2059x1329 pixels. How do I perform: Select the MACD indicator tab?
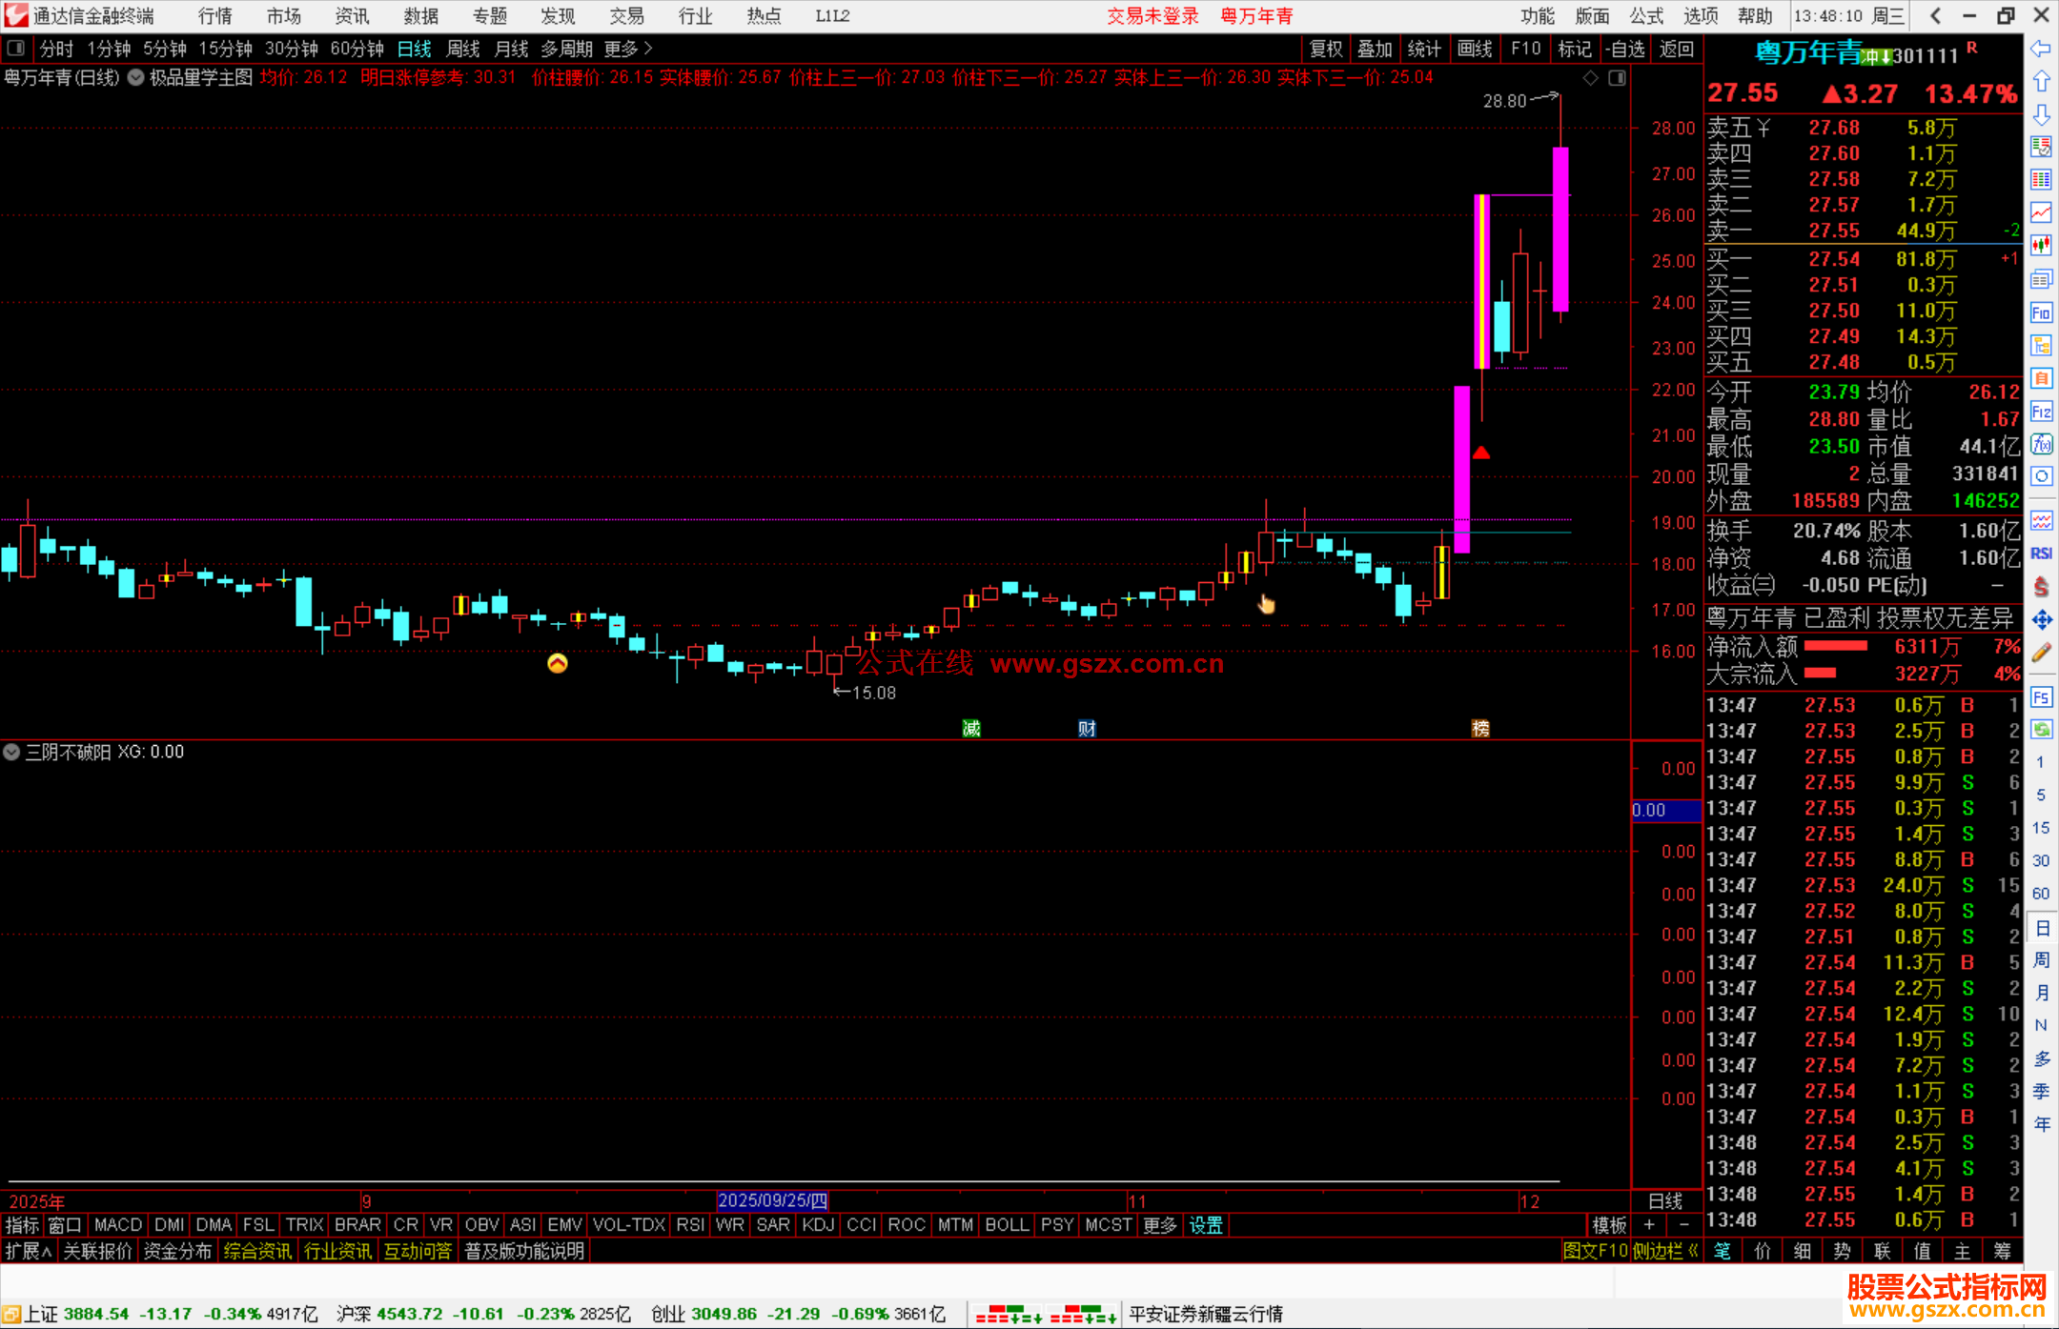pyautogui.click(x=118, y=1224)
